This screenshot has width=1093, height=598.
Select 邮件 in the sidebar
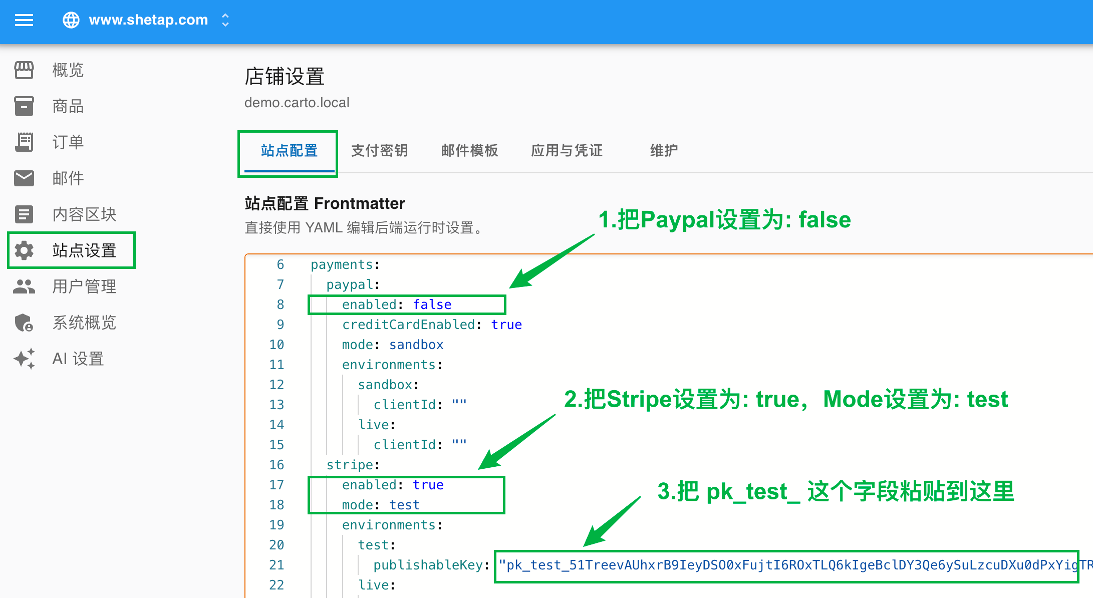pos(68,178)
